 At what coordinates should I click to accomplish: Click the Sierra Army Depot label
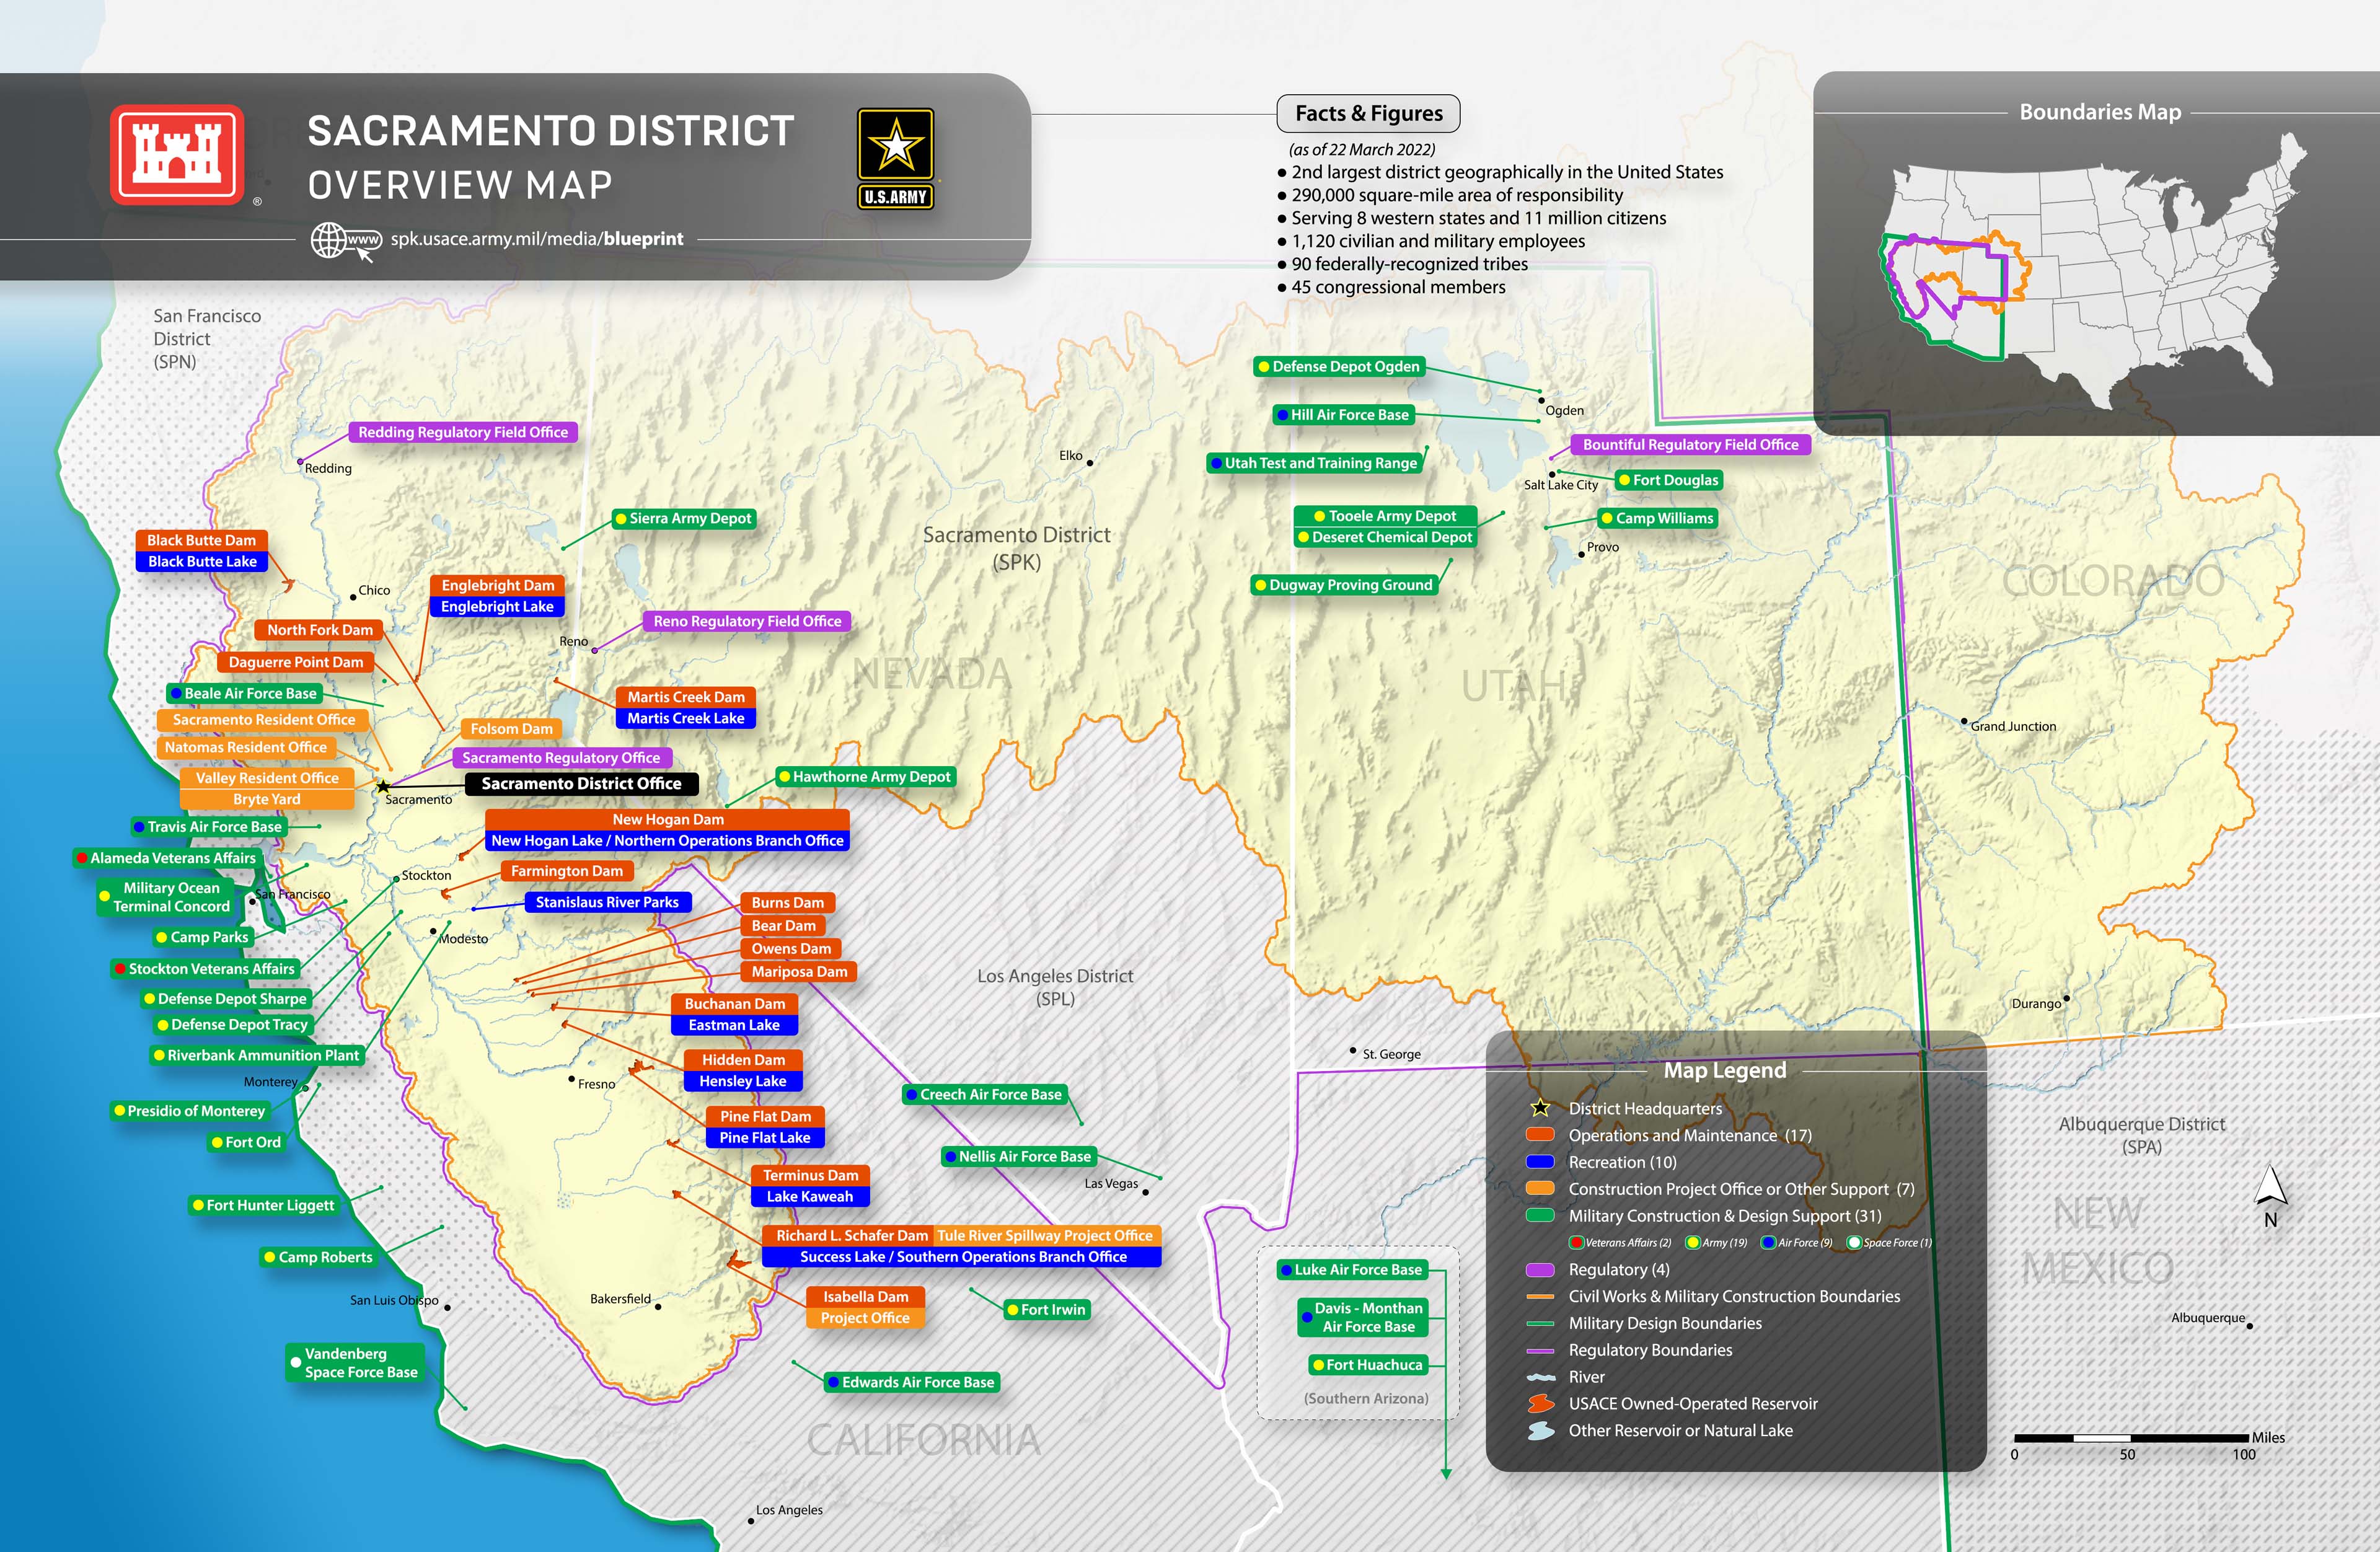[x=684, y=518]
